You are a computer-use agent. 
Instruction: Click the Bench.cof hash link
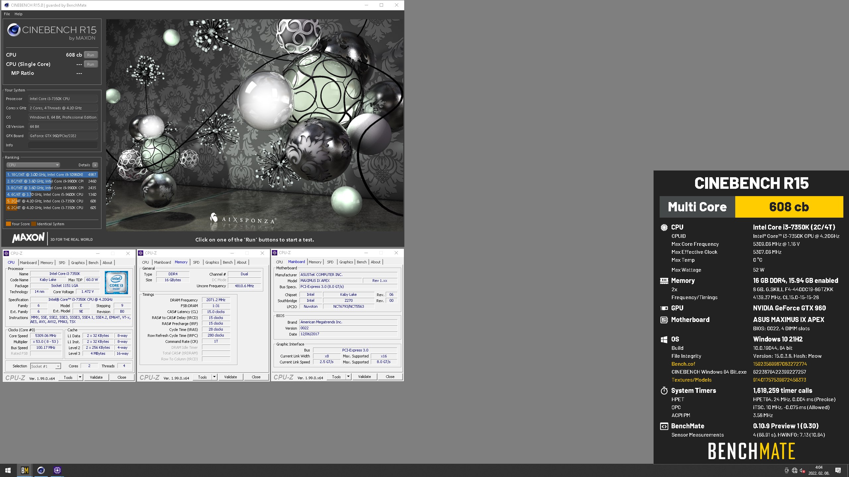pos(780,364)
